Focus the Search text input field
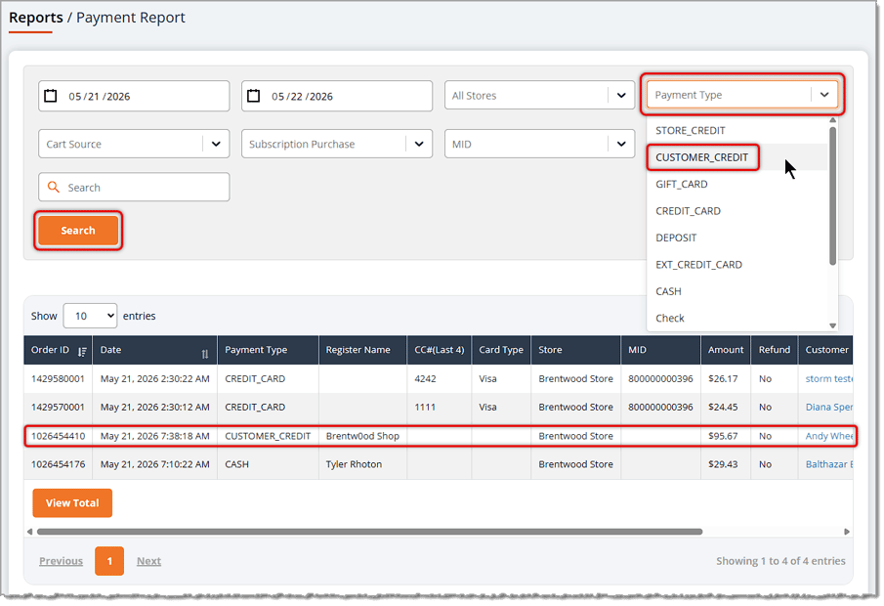 click(x=134, y=187)
